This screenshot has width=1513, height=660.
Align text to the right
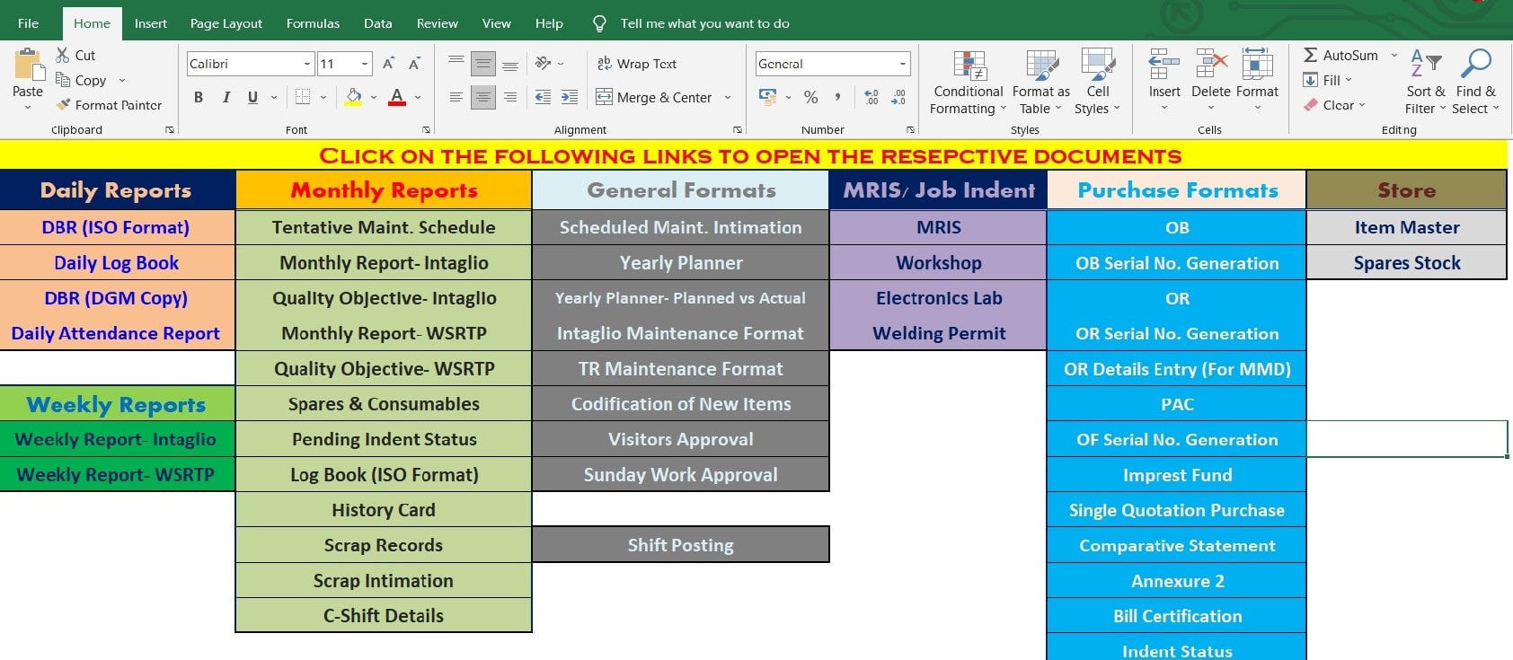(x=510, y=97)
